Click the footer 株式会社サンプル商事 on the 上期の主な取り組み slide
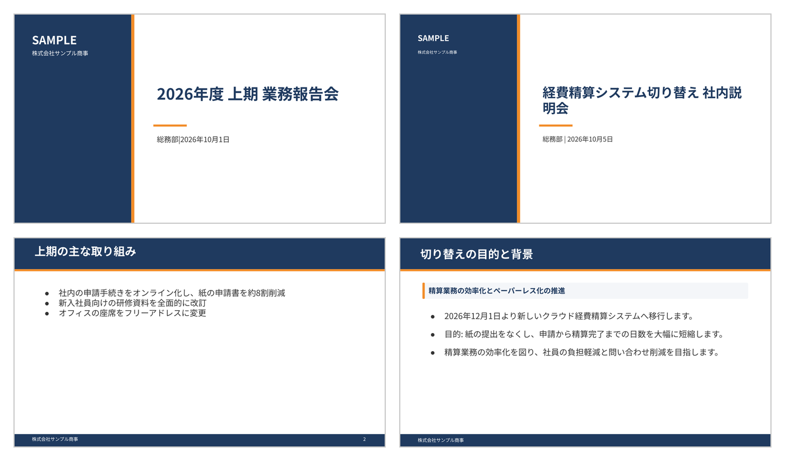Screen dimensions: 785x461 55,439
